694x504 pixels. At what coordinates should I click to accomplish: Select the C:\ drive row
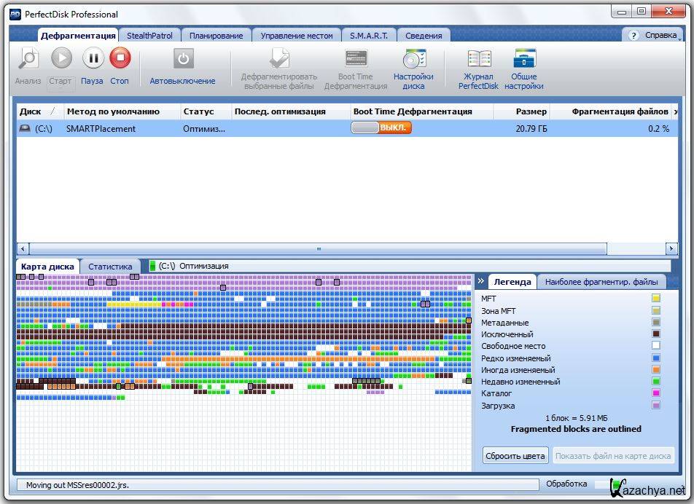[x=219, y=129]
